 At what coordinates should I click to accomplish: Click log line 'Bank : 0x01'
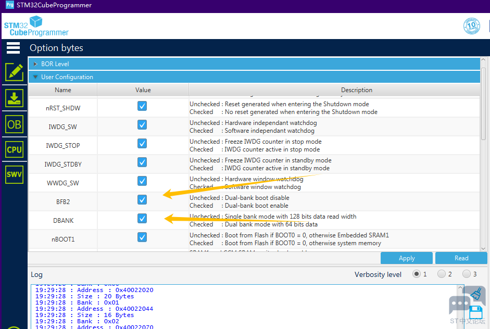[77, 302]
